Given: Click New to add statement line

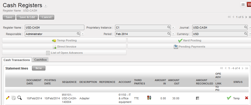Looking at the screenshot, I should 38,68.
